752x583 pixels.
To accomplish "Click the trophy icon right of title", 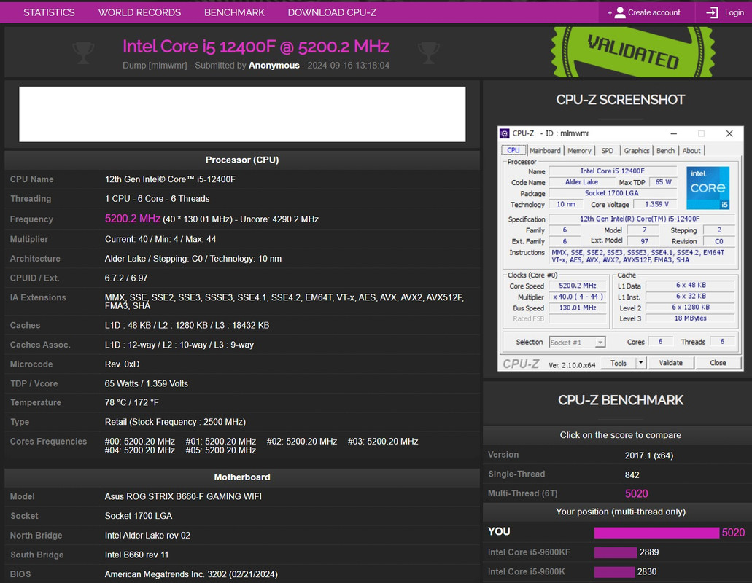I will tap(428, 52).
